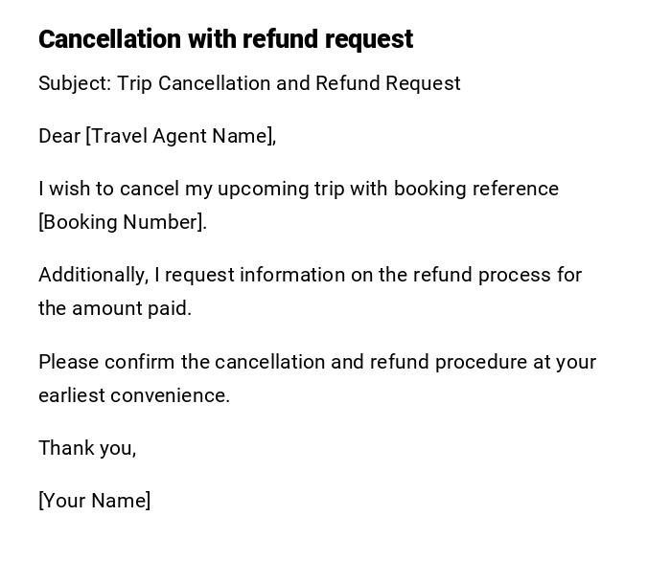The image size is (671, 561).
Task: Click the "[Travel Agent Name]" placeholder
Action: coord(180,136)
